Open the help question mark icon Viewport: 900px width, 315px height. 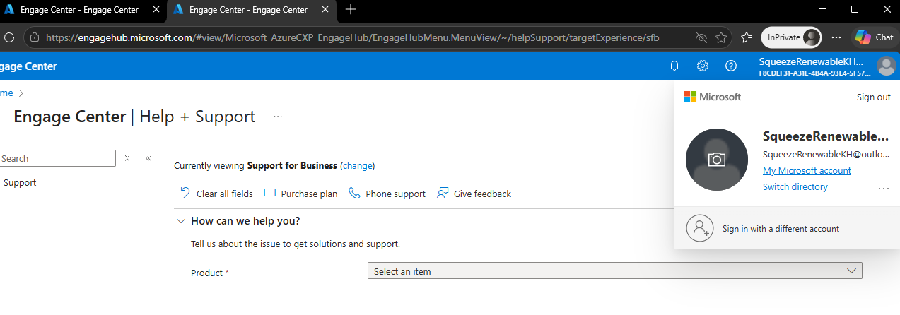pos(731,66)
